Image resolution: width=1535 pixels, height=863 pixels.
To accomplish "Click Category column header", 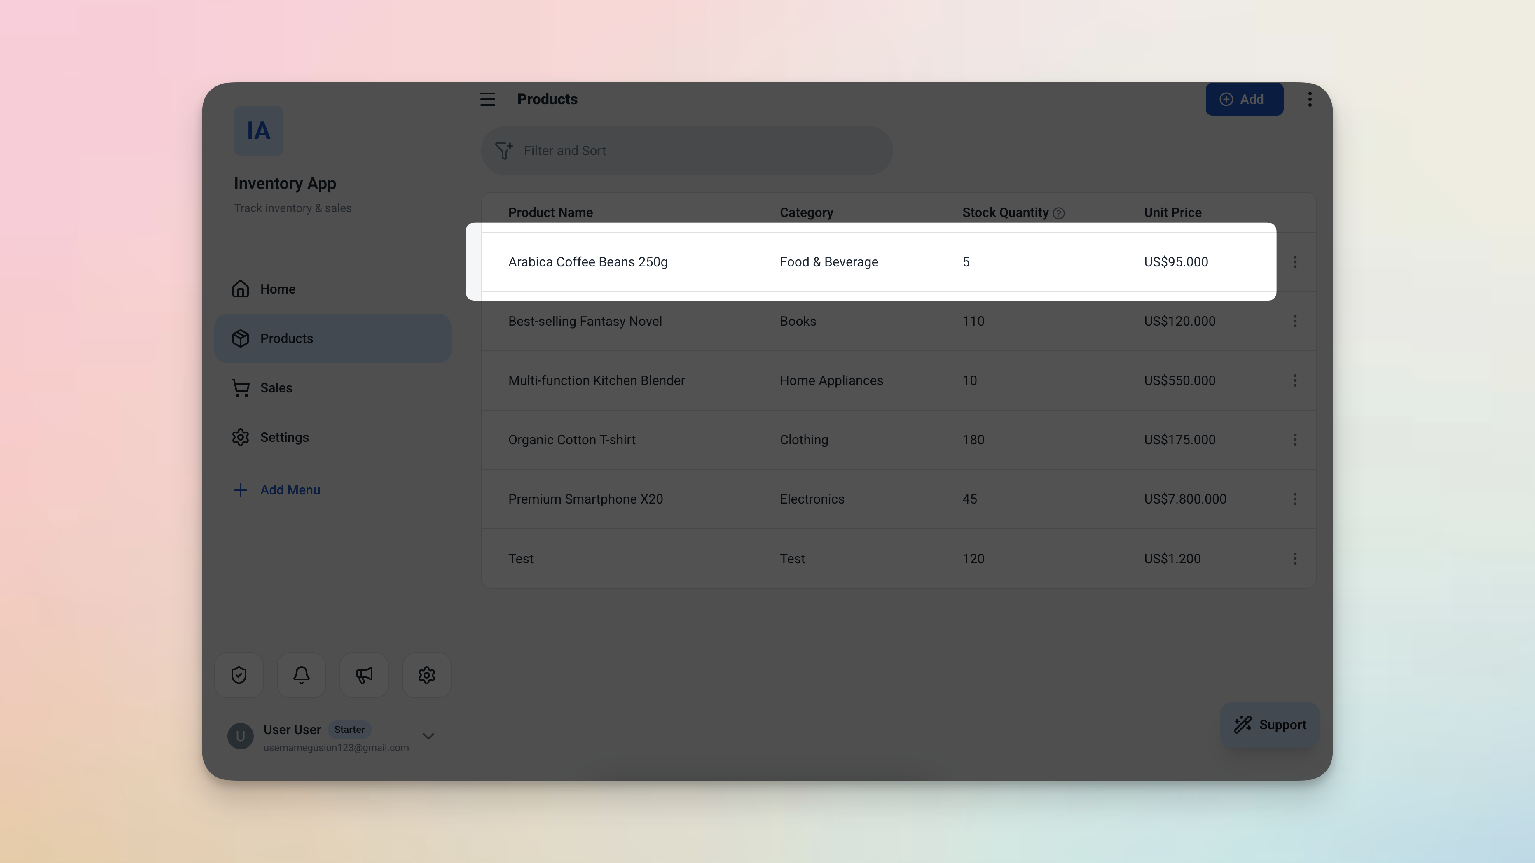I will (x=806, y=212).
